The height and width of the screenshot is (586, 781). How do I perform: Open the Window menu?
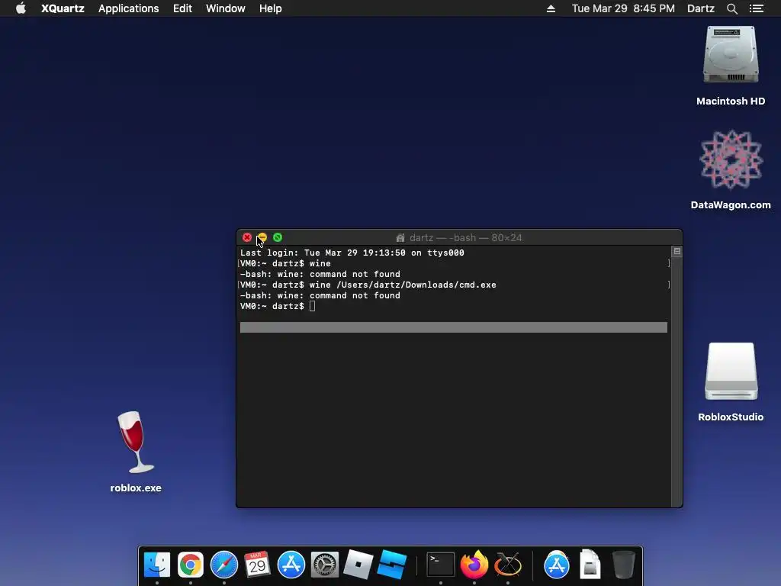[x=225, y=8]
